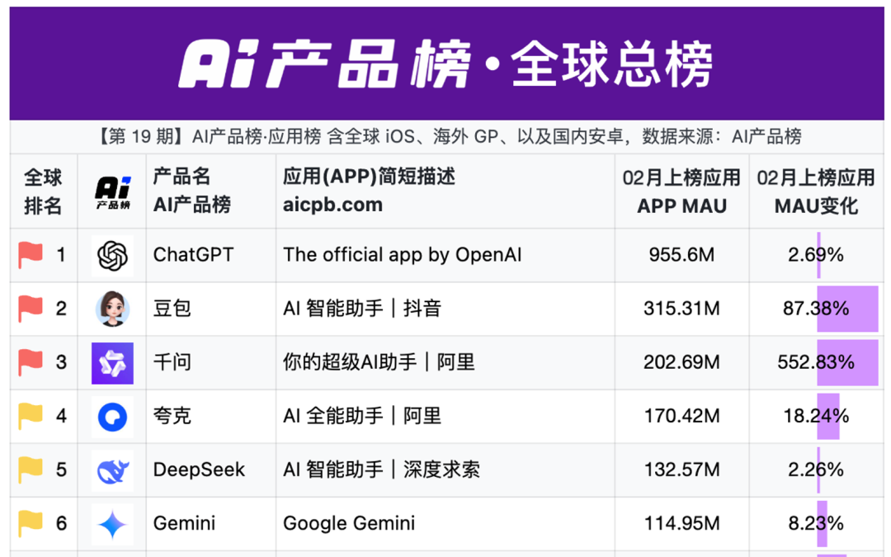Image resolution: width=891 pixels, height=557 pixels.
Task: Click the 132.57M MAU value
Action: point(682,470)
